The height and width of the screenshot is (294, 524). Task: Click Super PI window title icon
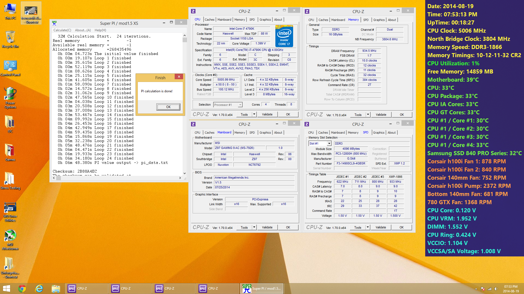pos(54,23)
